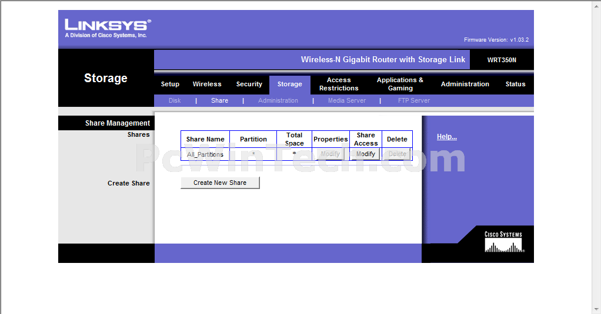Switch to the Wireless tab
Viewport: 601px width, 314px height.
click(207, 84)
